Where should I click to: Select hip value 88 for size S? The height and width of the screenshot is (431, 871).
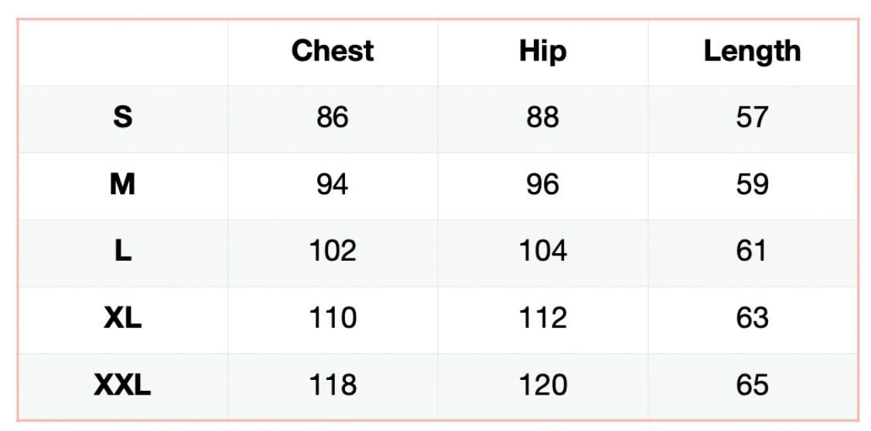tap(542, 118)
